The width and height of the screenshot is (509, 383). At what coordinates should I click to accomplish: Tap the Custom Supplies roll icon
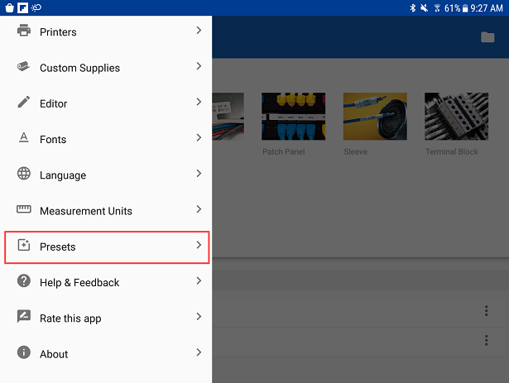tap(23, 68)
